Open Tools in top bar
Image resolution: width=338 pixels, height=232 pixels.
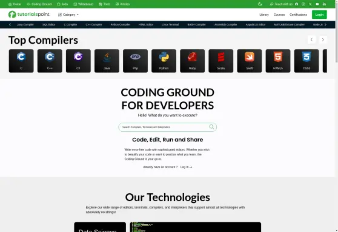point(105,4)
